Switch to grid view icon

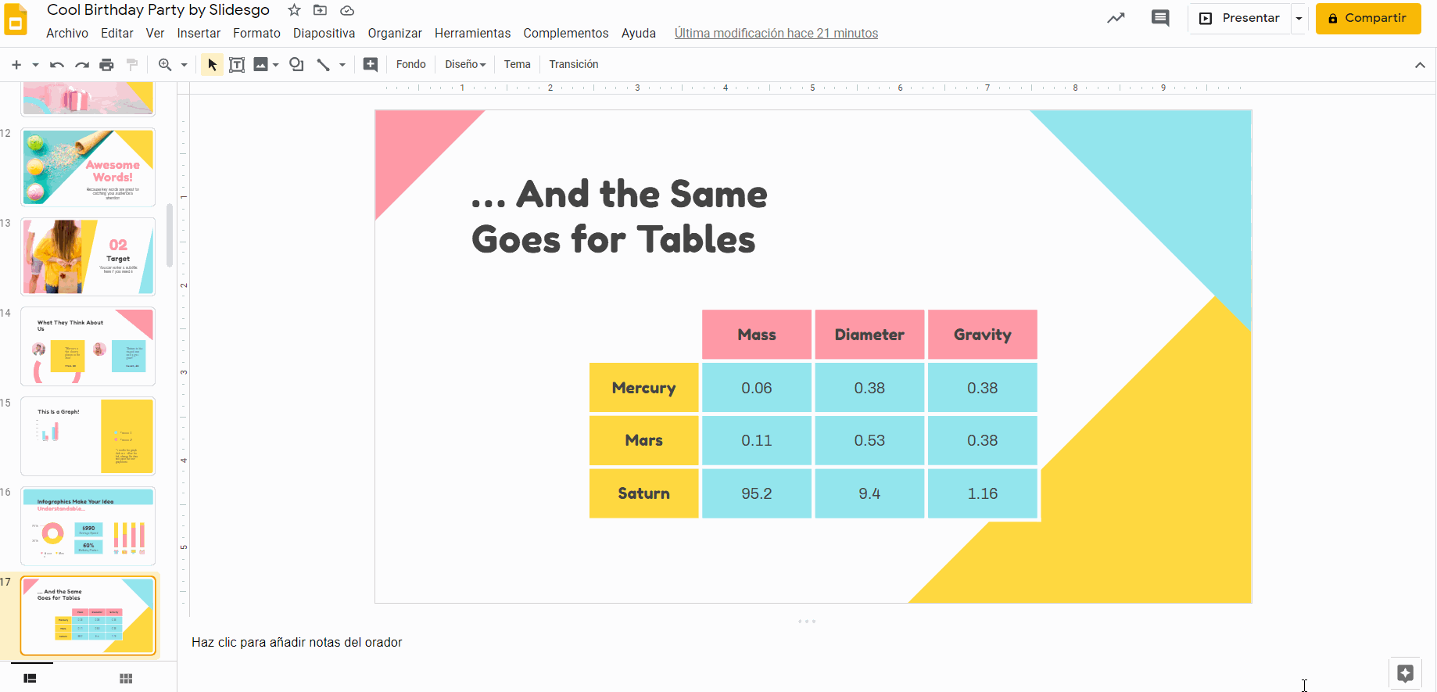126,679
